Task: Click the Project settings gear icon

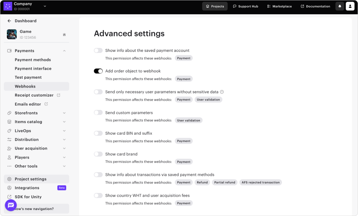Action: [x=9, y=179]
